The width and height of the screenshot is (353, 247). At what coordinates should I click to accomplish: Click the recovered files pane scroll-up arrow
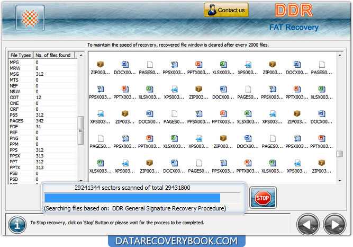(340, 55)
